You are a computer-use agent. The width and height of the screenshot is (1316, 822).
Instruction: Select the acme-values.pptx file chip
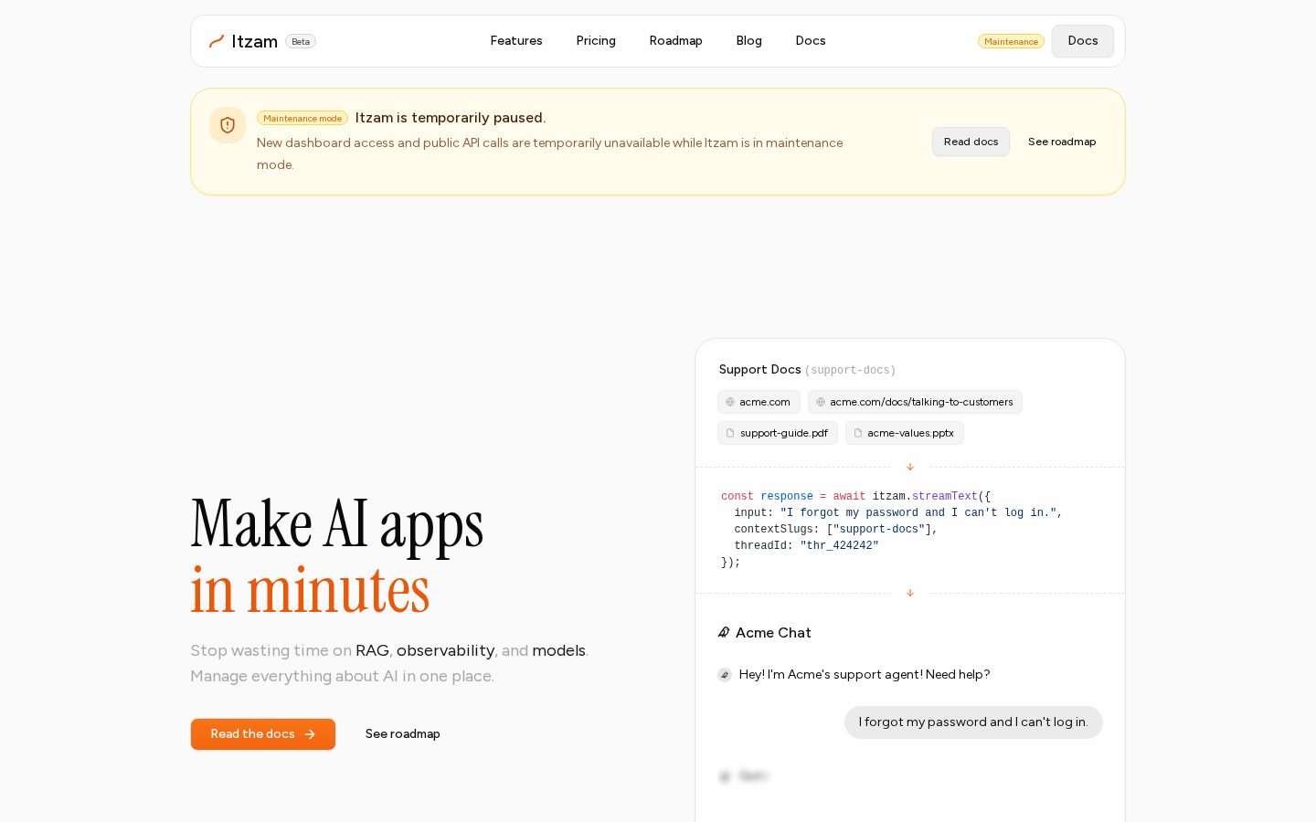coord(905,433)
